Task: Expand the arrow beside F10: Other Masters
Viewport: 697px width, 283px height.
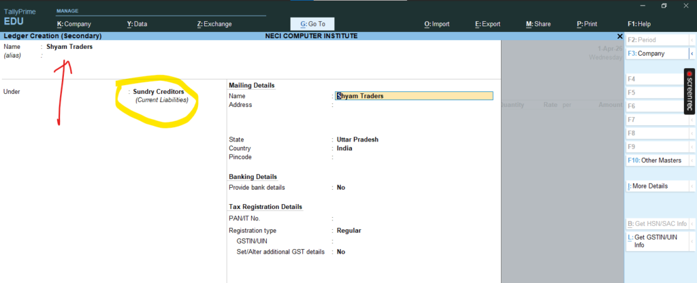Action: point(692,161)
